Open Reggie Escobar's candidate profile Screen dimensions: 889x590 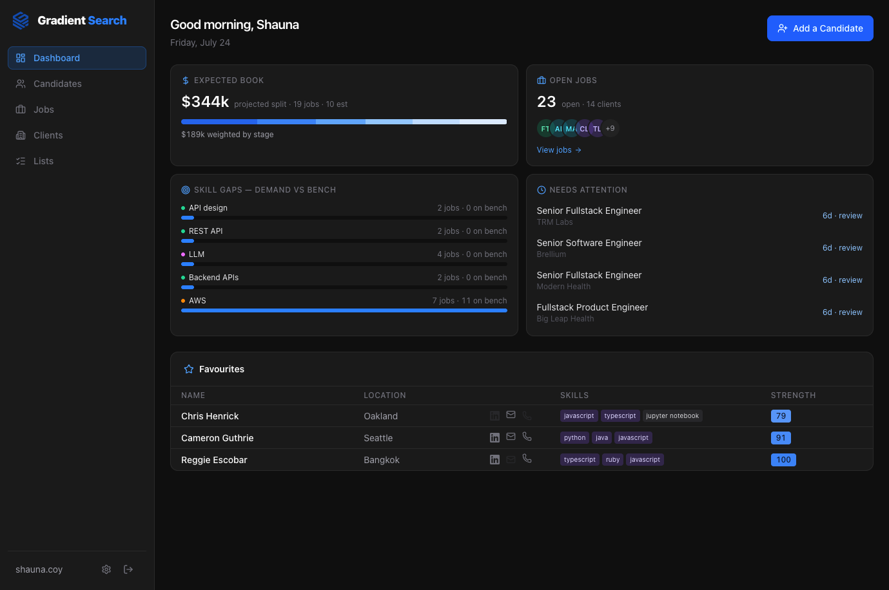tap(214, 460)
